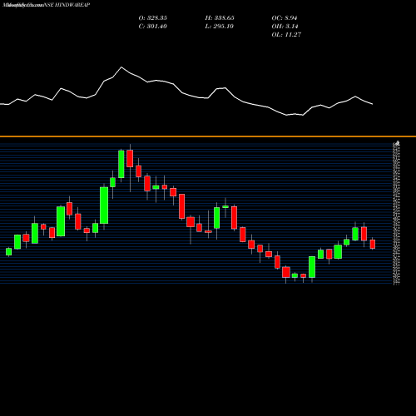Click the OH: 3.14 value
Image resolution: width=416 pixels, height=416 pixels.
tap(285, 27)
